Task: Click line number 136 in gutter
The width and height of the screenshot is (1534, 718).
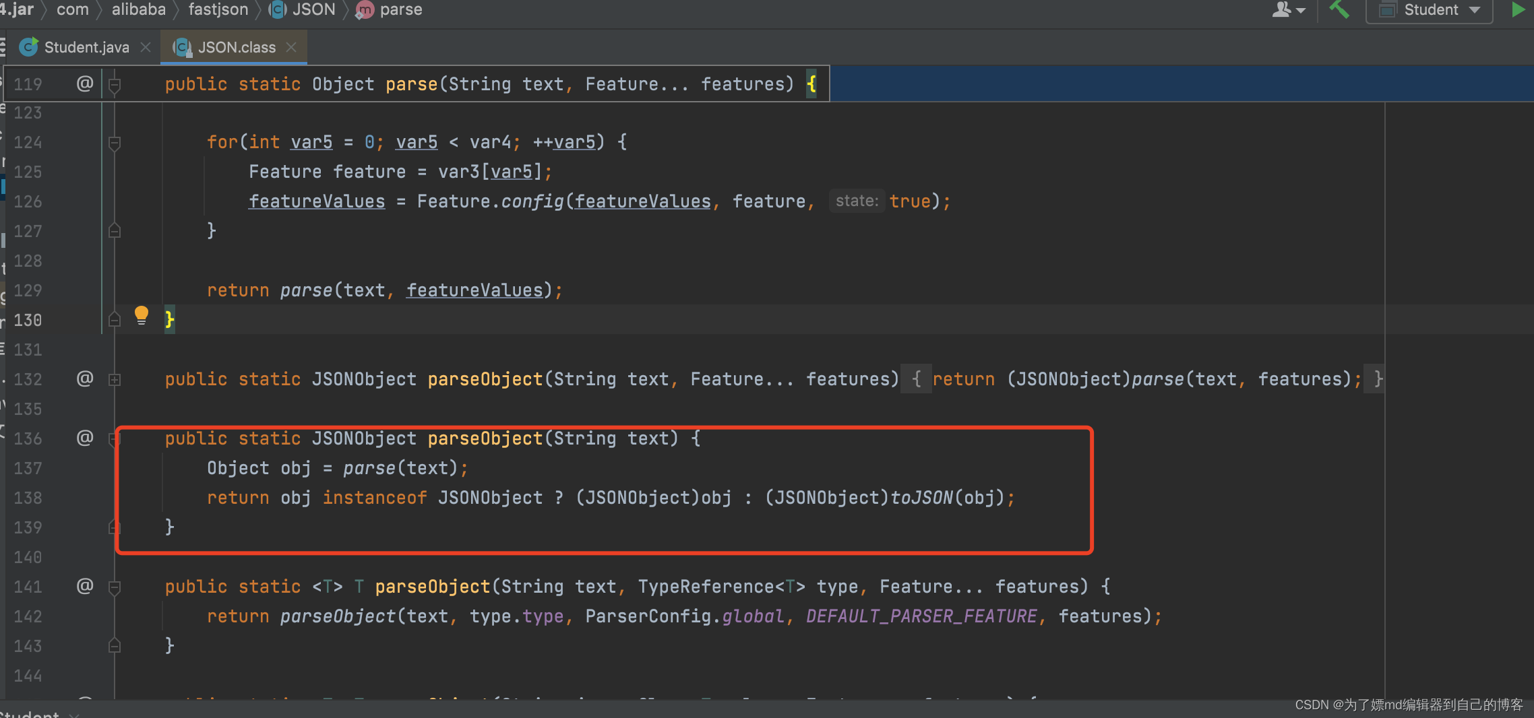Action: point(28,438)
